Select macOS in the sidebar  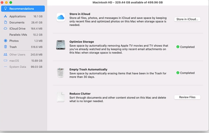[x=23, y=61]
